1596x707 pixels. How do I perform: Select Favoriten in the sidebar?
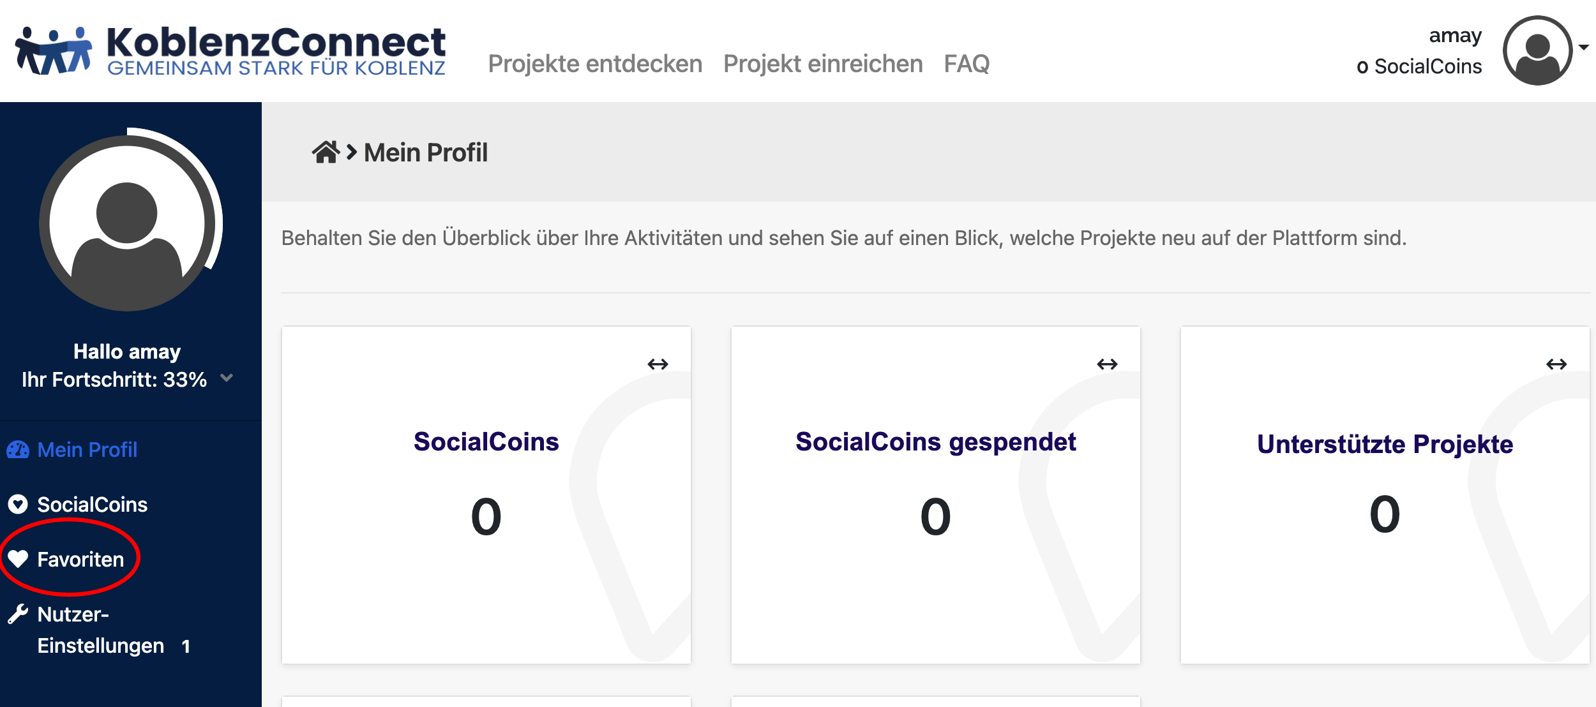click(80, 560)
